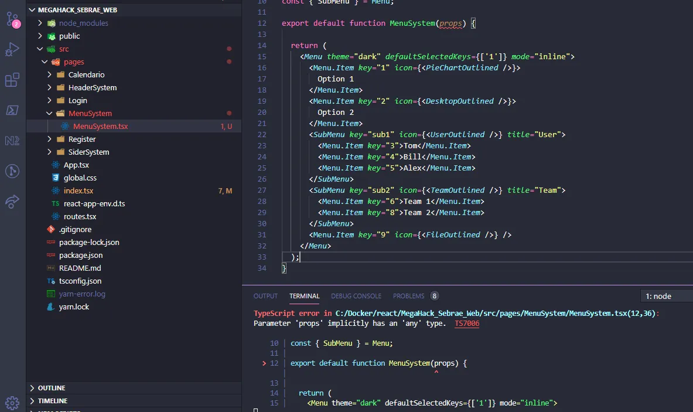Expand the node_modules folder
The height and width of the screenshot is (412, 693).
(x=83, y=23)
